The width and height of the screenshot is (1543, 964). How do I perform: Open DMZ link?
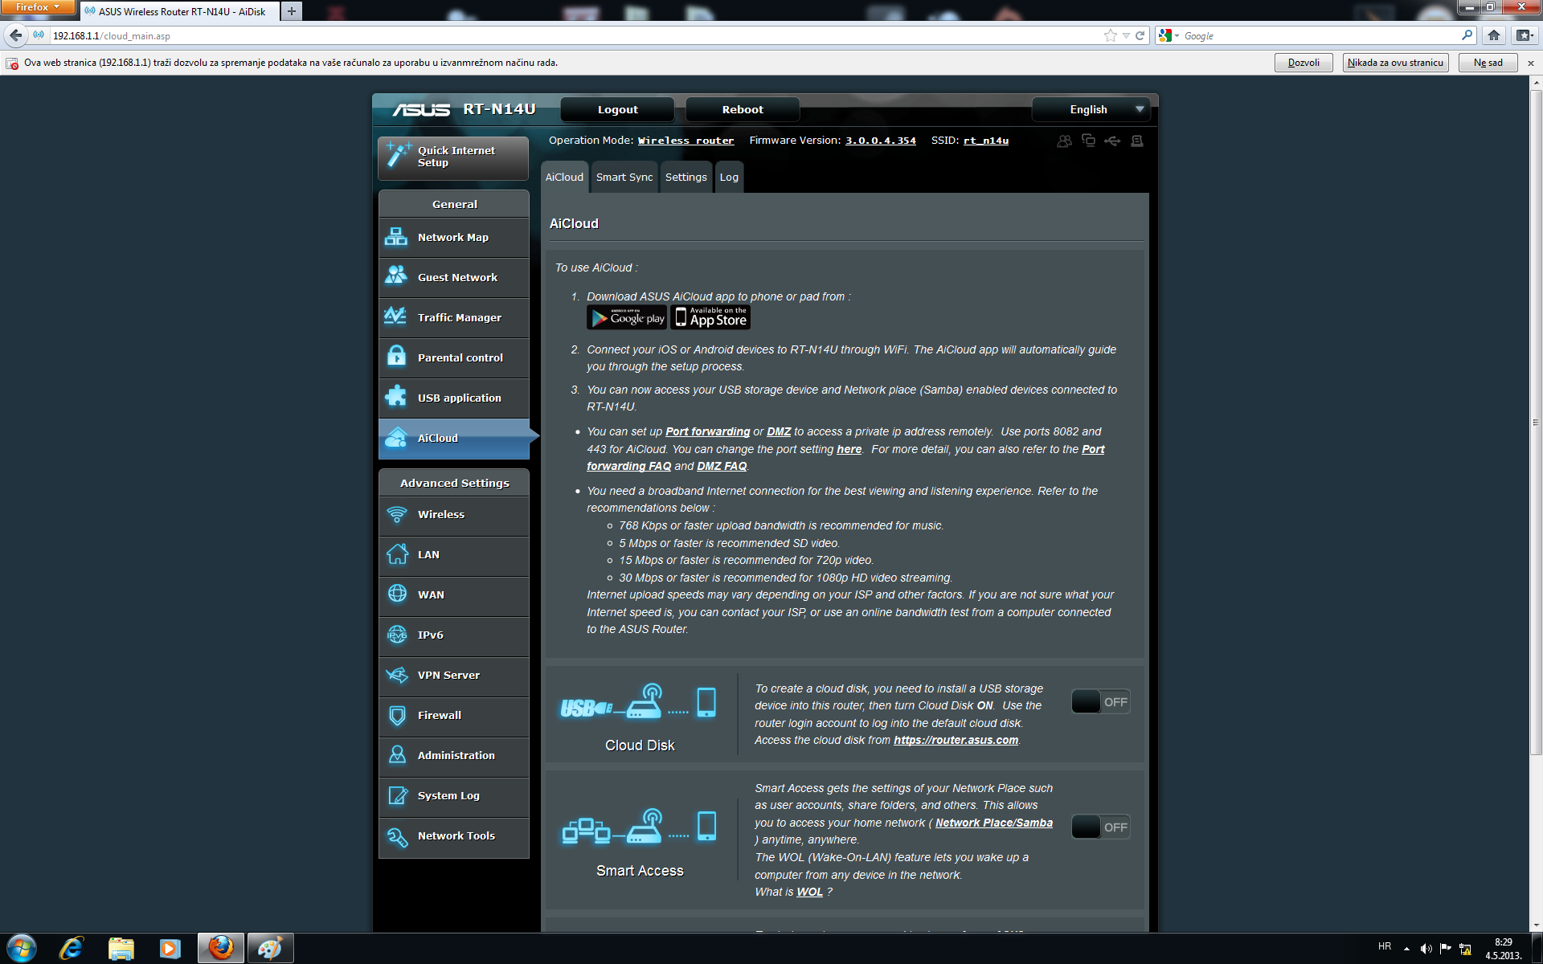click(x=779, y=432)
